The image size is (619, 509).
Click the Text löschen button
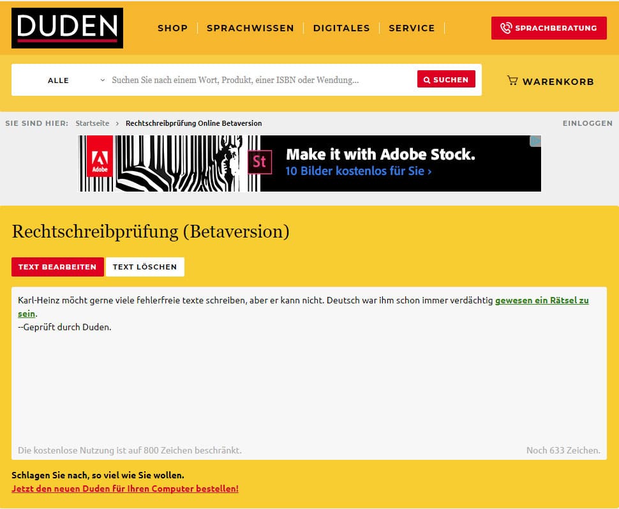click(145, 267)
